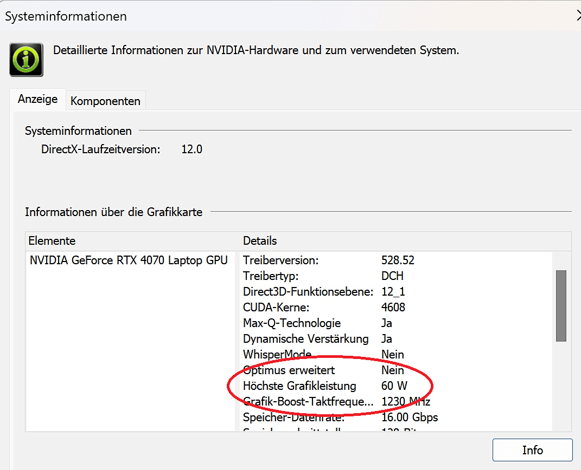Click the Elemente column header
581x470 pixels.
point(52,241)
